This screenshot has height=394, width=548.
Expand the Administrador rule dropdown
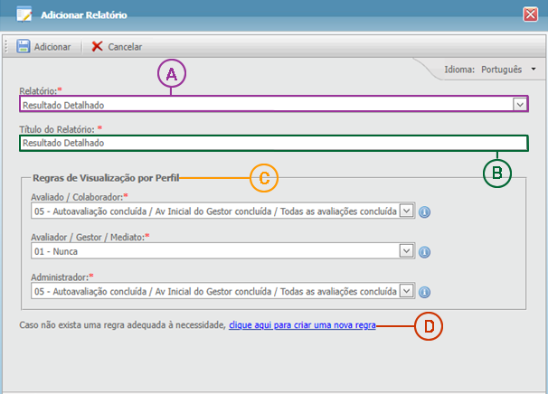pos(406,291)
